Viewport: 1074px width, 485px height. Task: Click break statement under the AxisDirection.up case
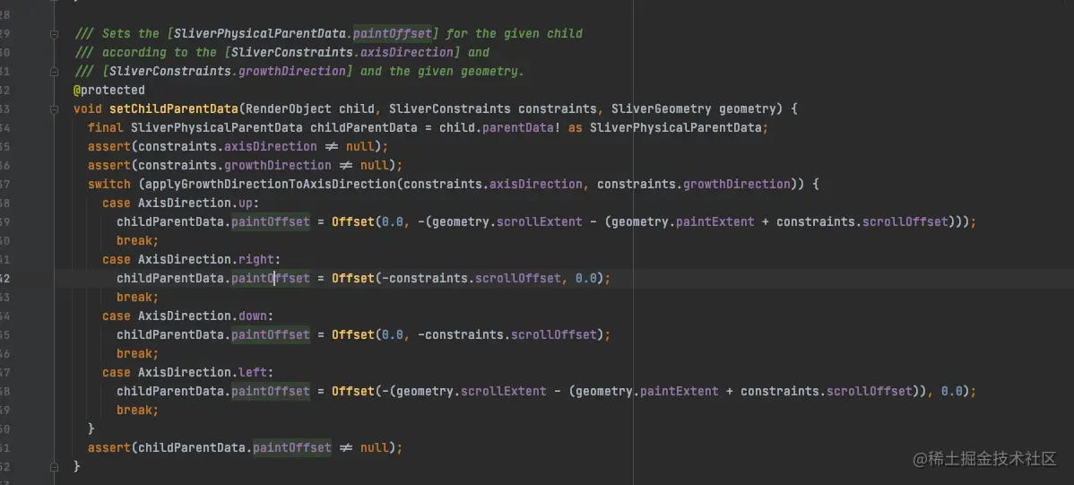(x=138, y=240)
